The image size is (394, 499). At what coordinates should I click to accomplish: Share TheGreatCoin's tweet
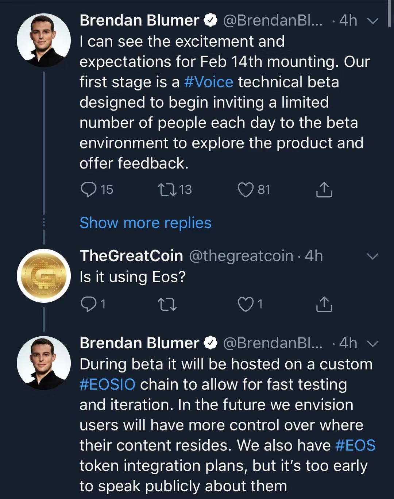(x=324, y=304)
